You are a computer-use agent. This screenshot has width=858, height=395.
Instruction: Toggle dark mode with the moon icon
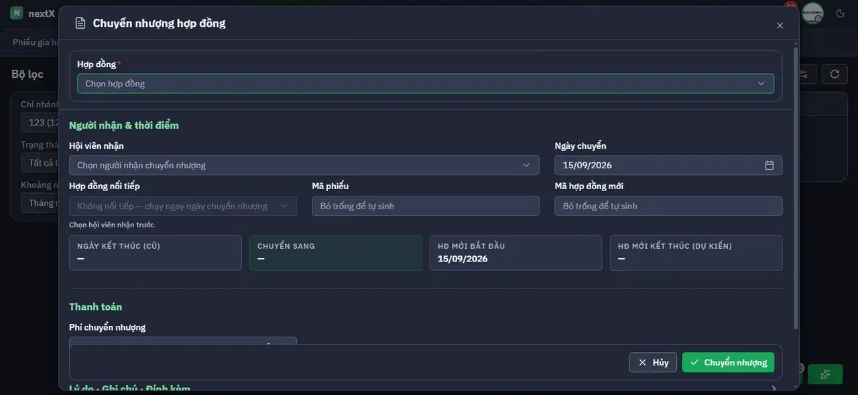click(841, 13)
